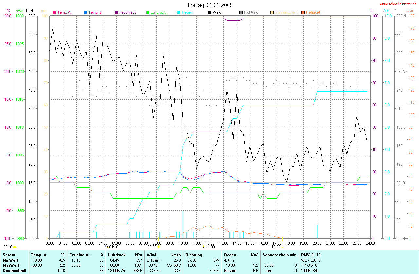The image size is (419, 274).
Task: Click the PMV-2:-13 header
Action: pos(311,255)
